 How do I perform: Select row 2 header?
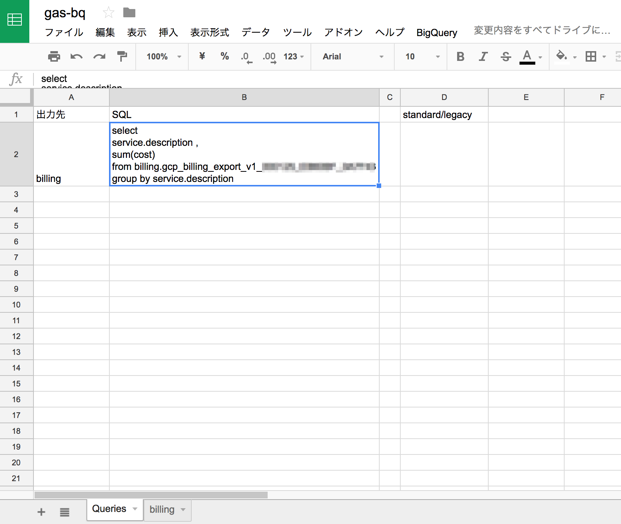point(16,154)
